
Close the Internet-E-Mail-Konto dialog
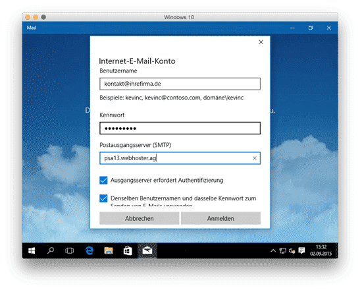tap(261, 42)
